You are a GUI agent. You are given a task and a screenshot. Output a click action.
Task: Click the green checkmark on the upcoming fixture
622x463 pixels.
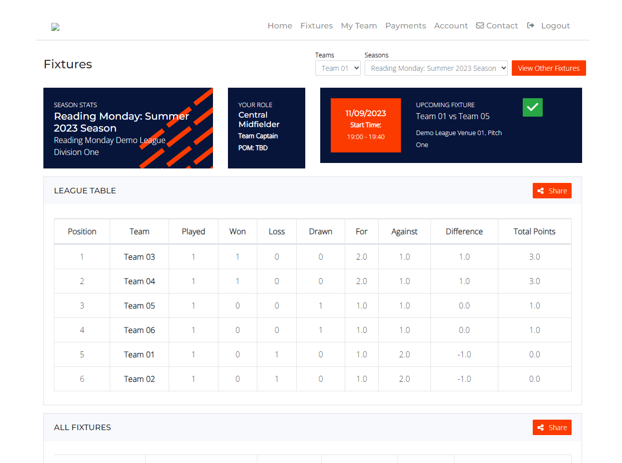532,107
